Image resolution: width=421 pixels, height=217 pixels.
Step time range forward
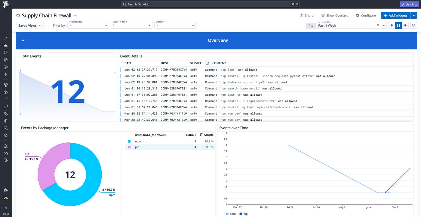(405, 26)
